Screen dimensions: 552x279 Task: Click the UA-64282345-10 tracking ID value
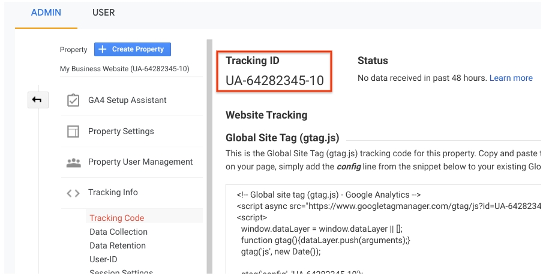point(274,80)
